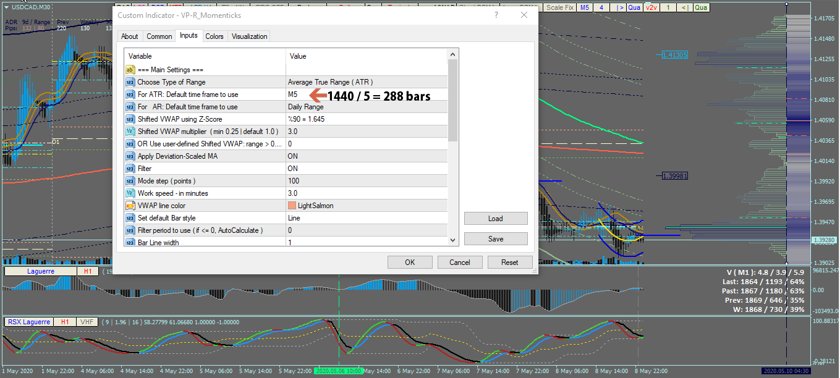The width and height of the screenshot is (840, 378).
Task: Open the Set default Bar style value
Action: point(367,218)
